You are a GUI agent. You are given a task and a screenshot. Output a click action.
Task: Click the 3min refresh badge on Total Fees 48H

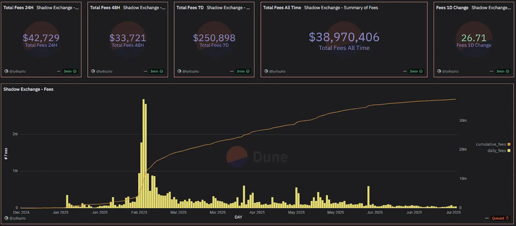157,71
